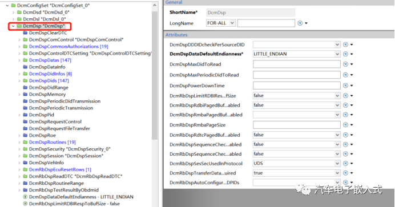Open the DcmRbDspRdbiPagedBuf...abled false dropdown
The width and height of the screenshot is (395, 207).
click(337, 105)
